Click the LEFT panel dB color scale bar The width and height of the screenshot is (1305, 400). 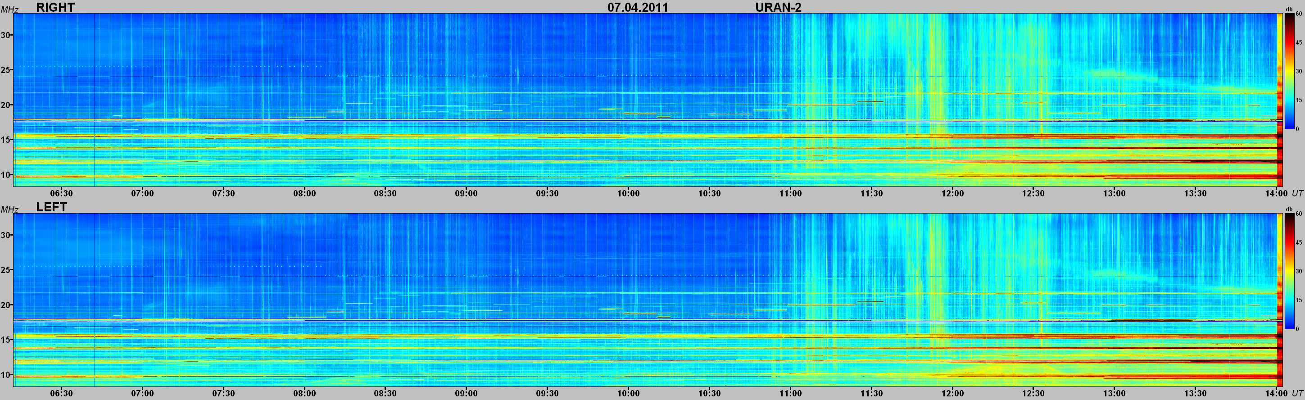1289,271
